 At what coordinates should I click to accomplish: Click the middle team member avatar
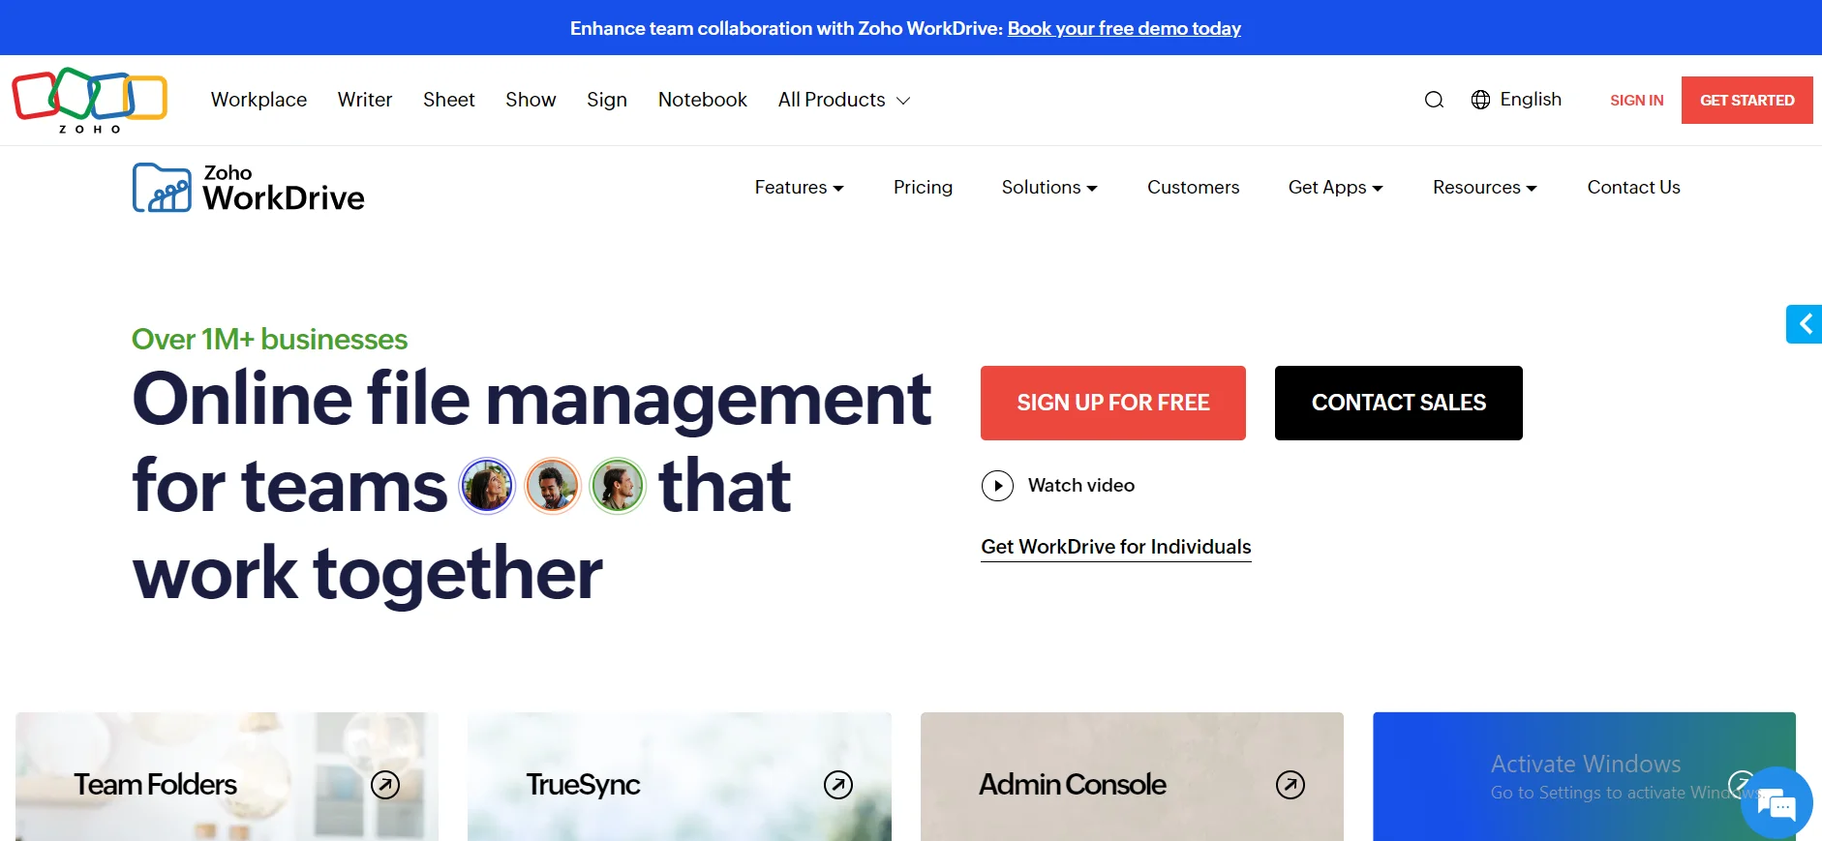[553, 486]
